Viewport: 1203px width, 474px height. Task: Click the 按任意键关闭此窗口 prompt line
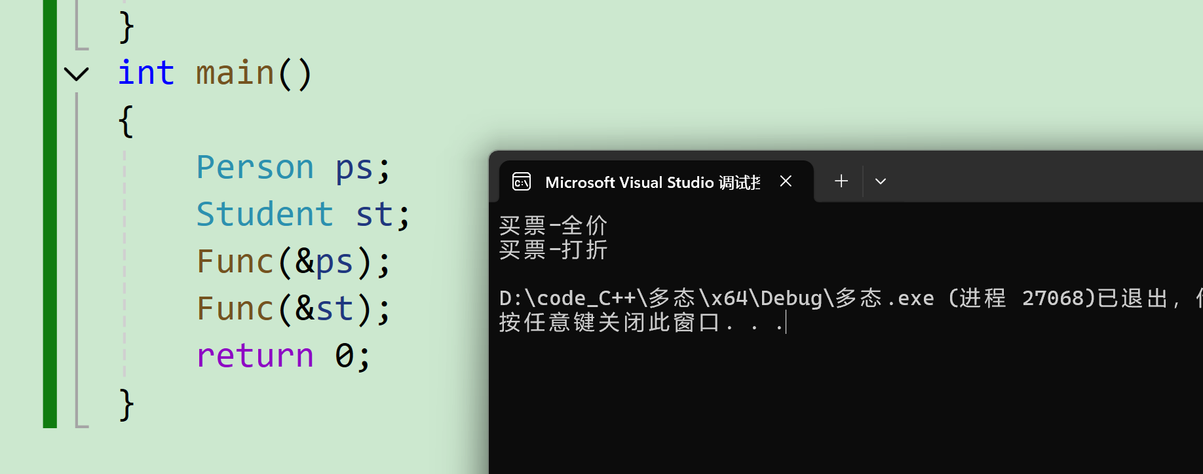[x=642, y=322]
